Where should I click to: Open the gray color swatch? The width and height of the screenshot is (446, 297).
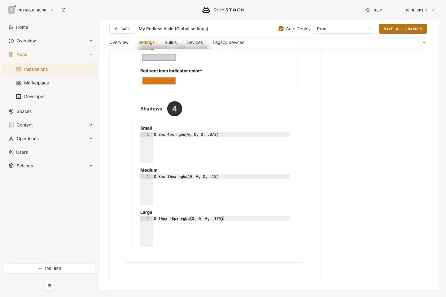coord(159,57)
